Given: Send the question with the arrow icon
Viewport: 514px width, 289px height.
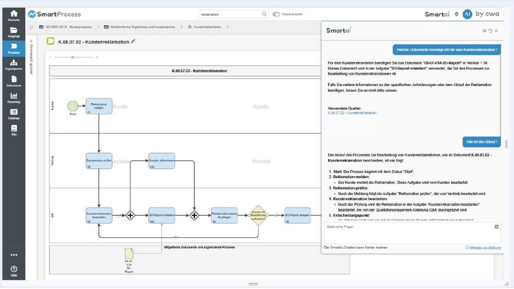Looking at the screenshot, I should pos(497,226).
